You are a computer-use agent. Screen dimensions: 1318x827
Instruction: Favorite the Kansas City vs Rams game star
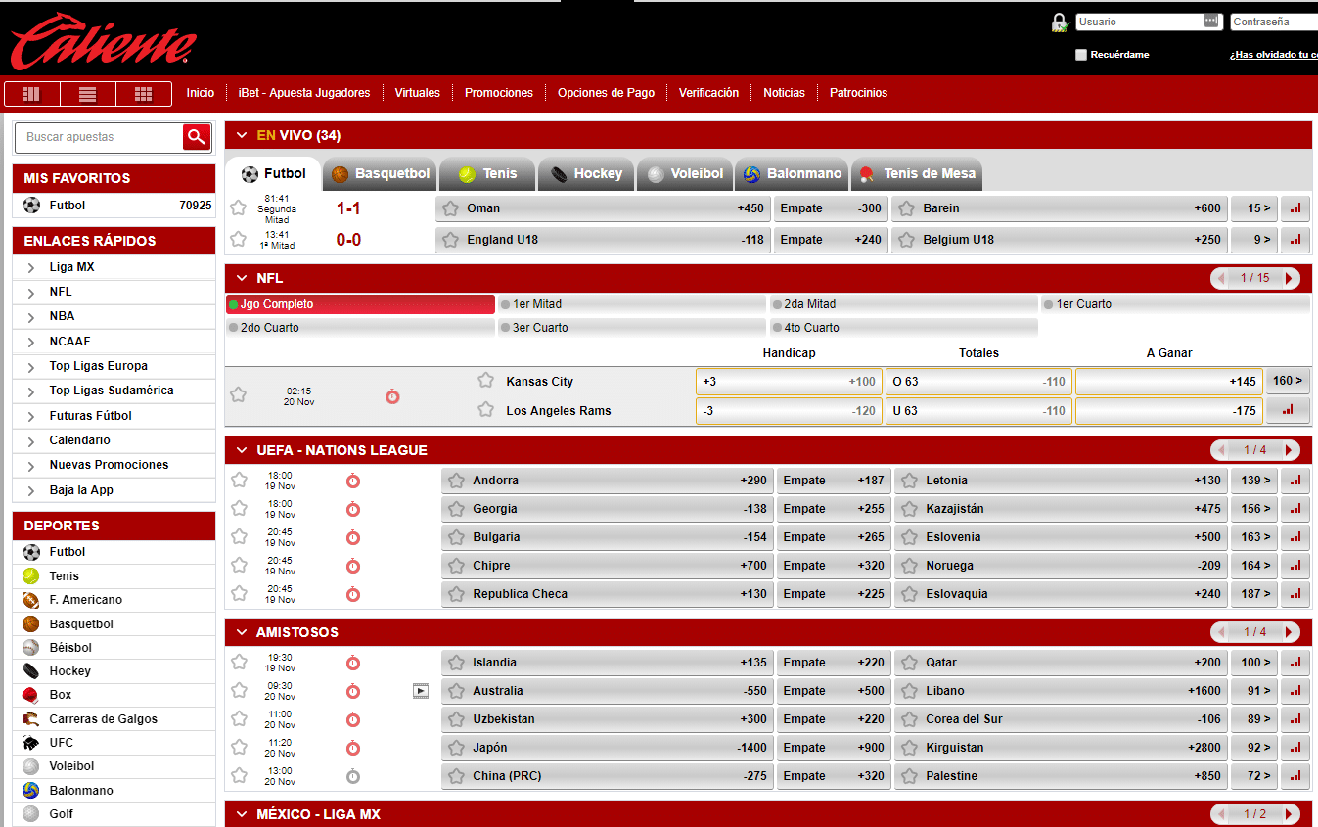pyautogui.click(x=238, y=394)
